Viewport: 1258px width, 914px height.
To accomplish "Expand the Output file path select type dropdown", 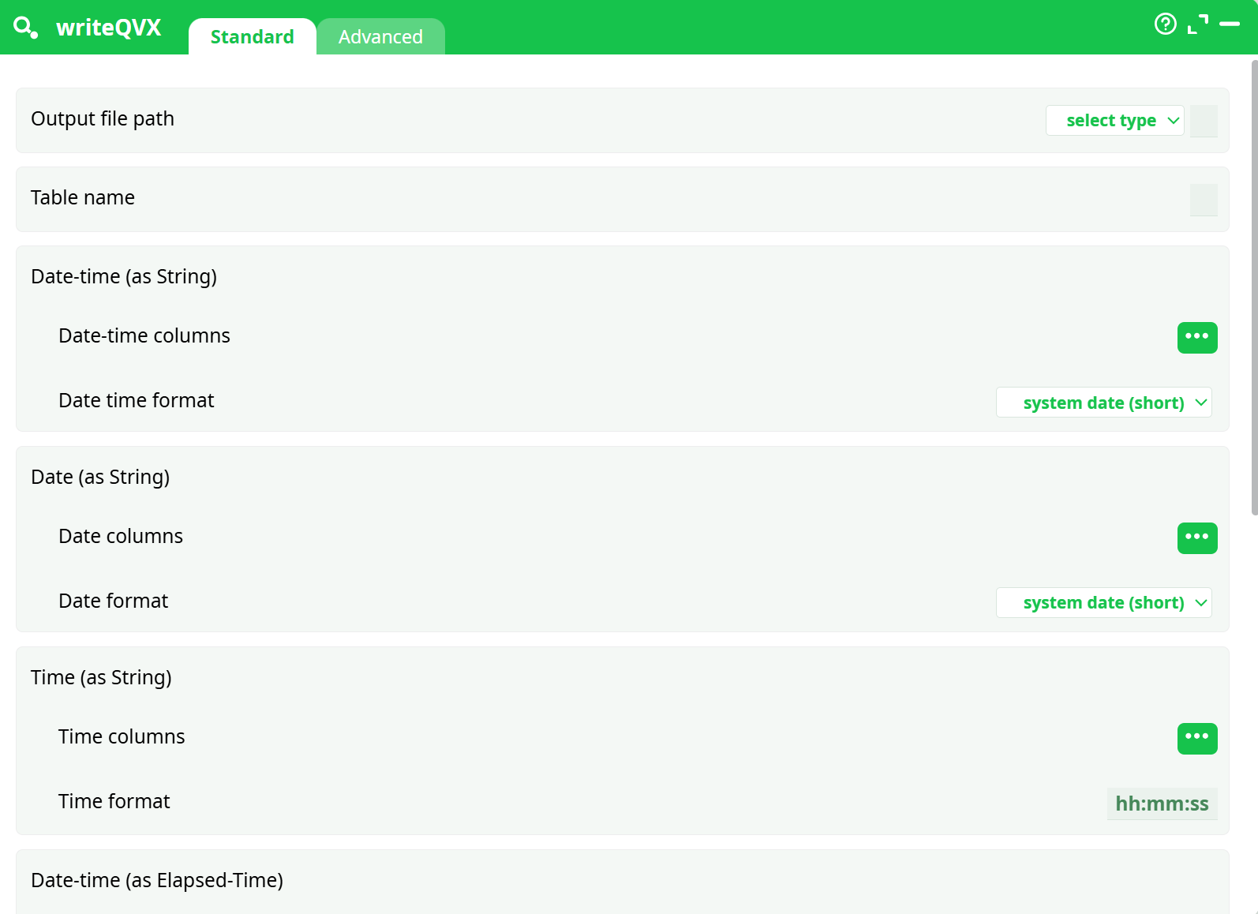I will pos(1114,121).
